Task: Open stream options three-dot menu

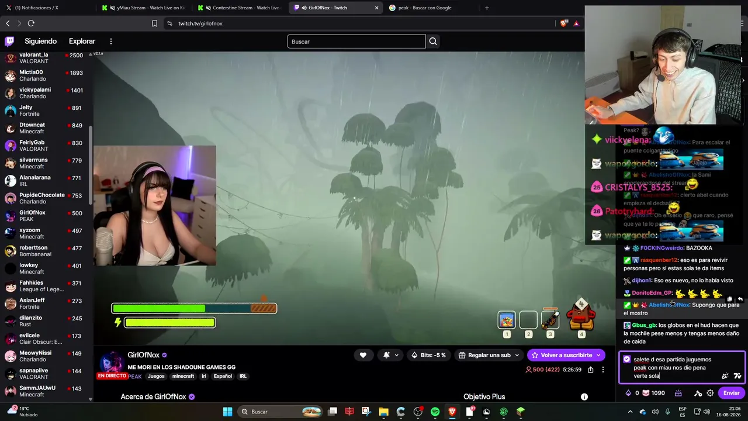Action: [x=603, y=370]
